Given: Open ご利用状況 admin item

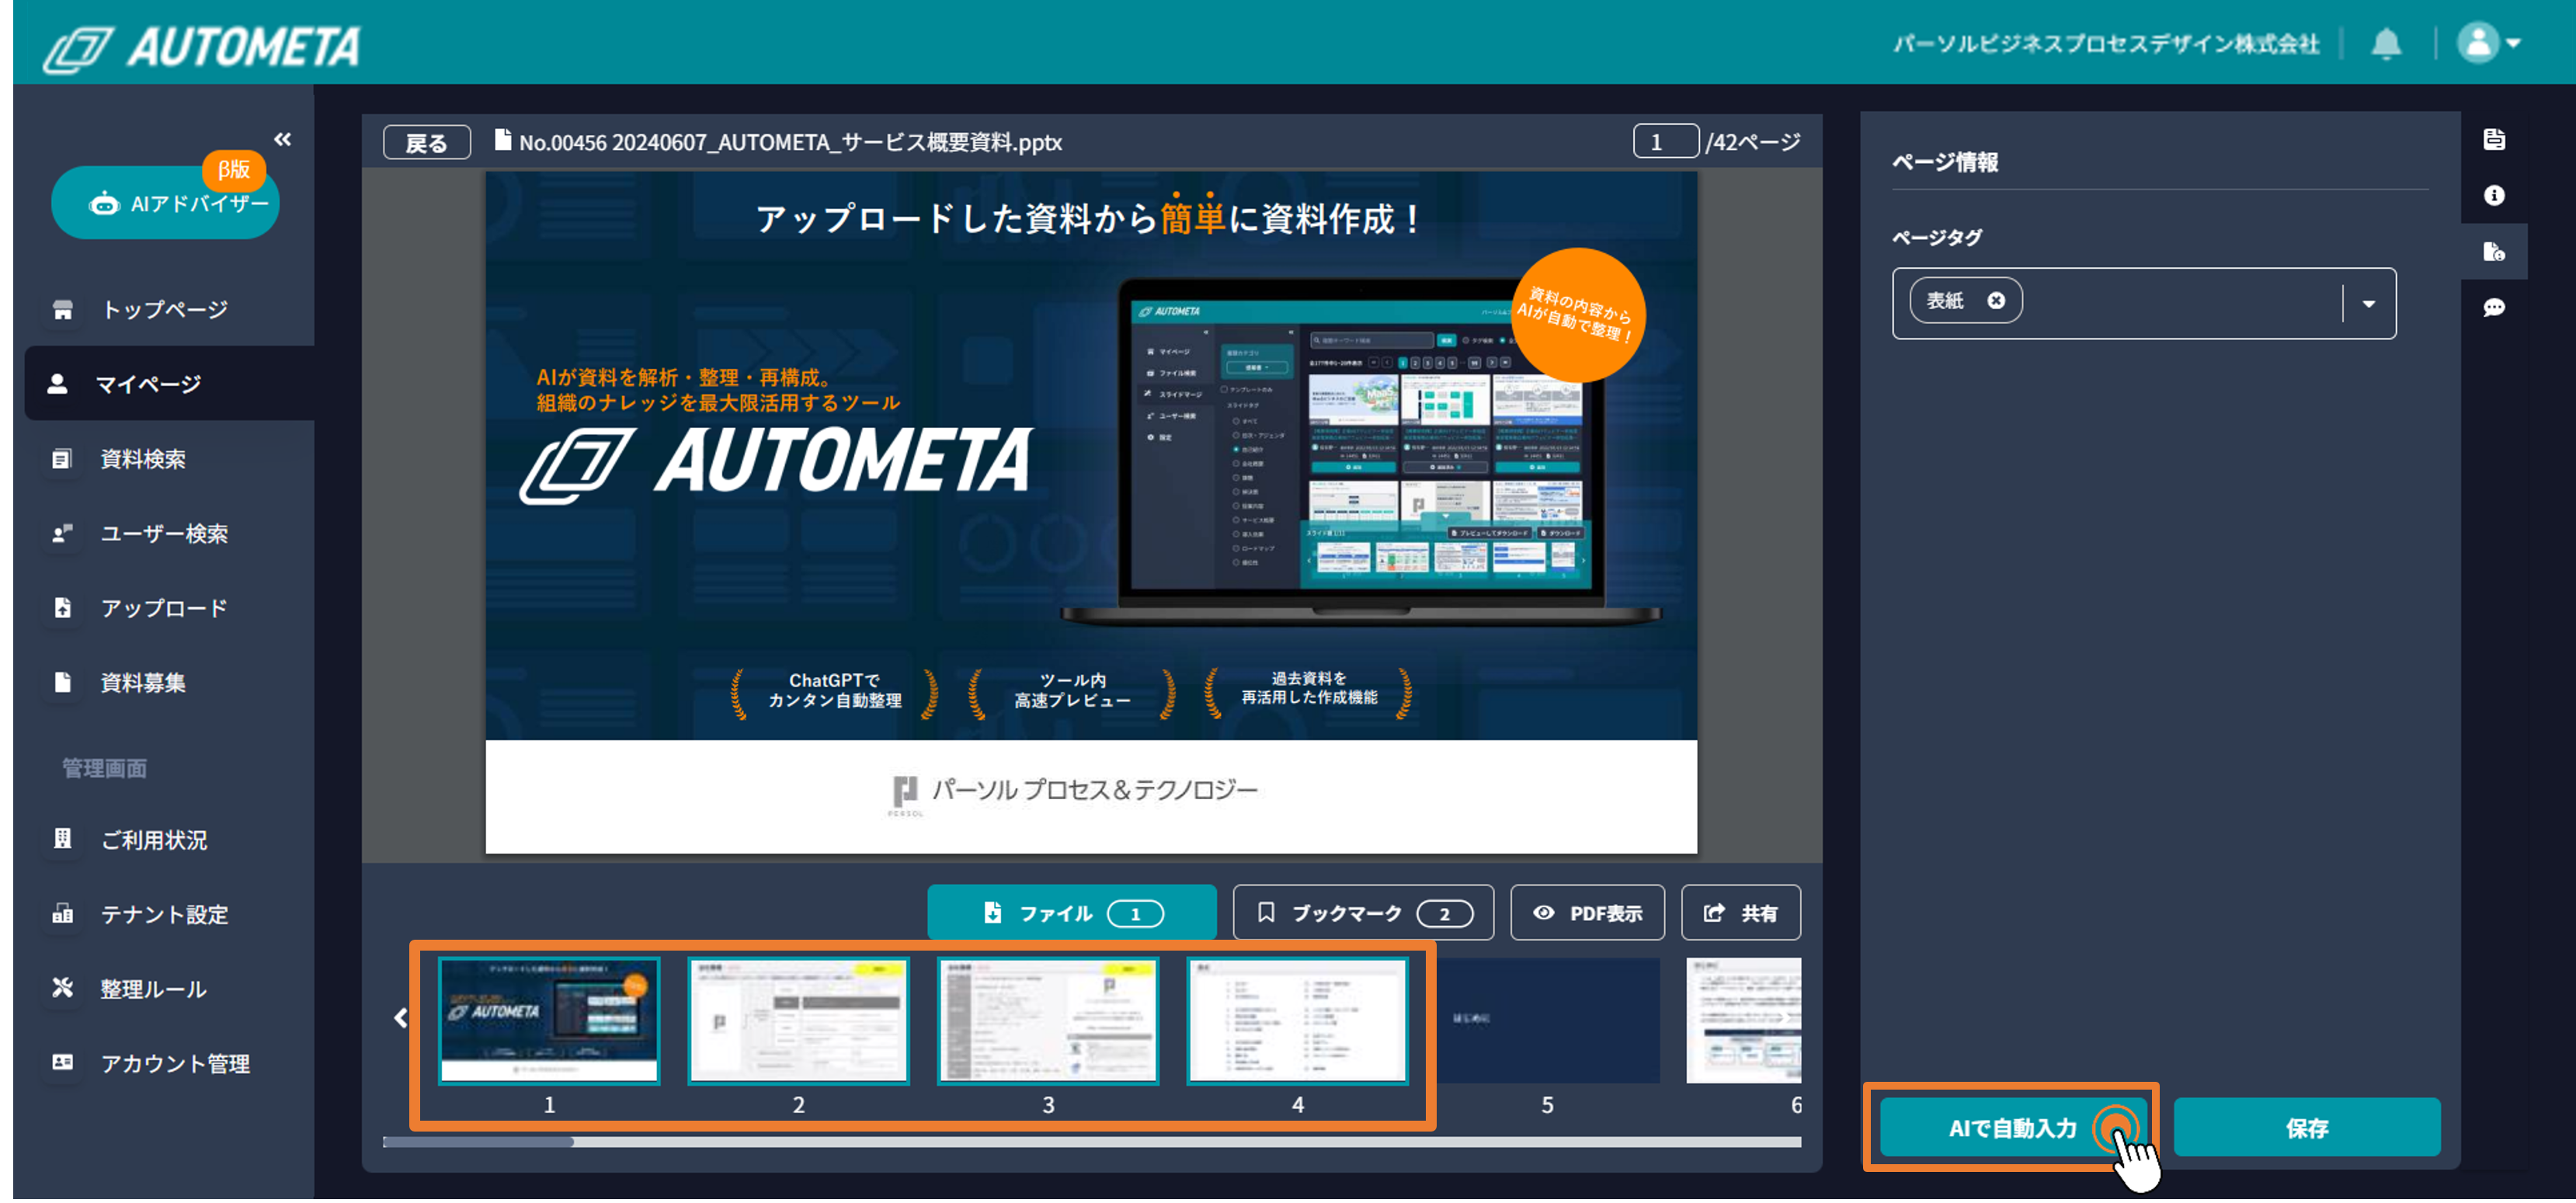Looking at the screenshot, I should click(x=154, y=840).
